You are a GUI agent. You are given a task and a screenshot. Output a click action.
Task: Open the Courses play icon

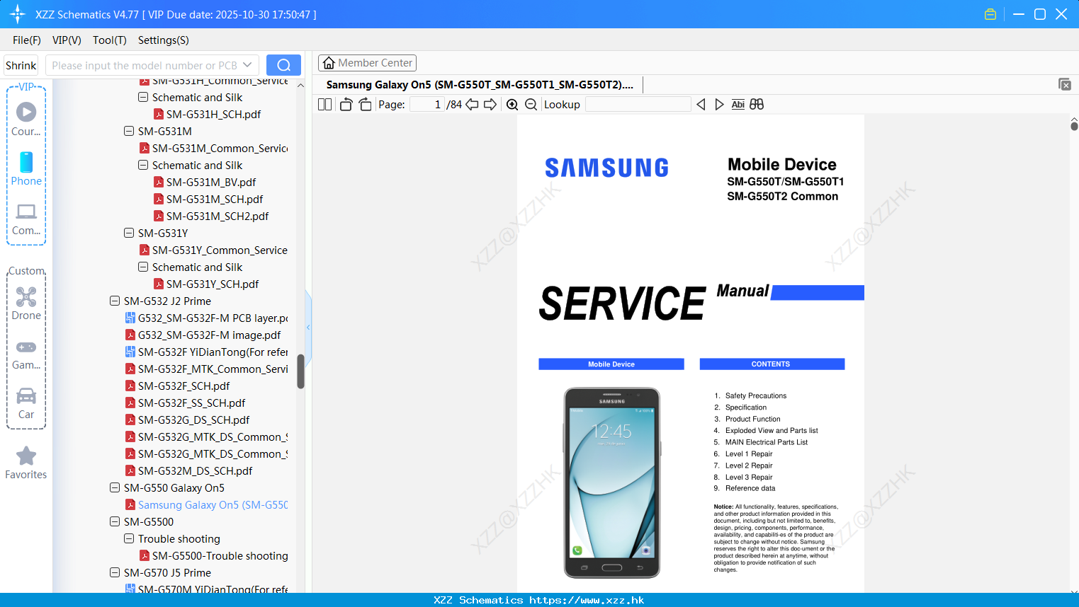coord(26,112)
